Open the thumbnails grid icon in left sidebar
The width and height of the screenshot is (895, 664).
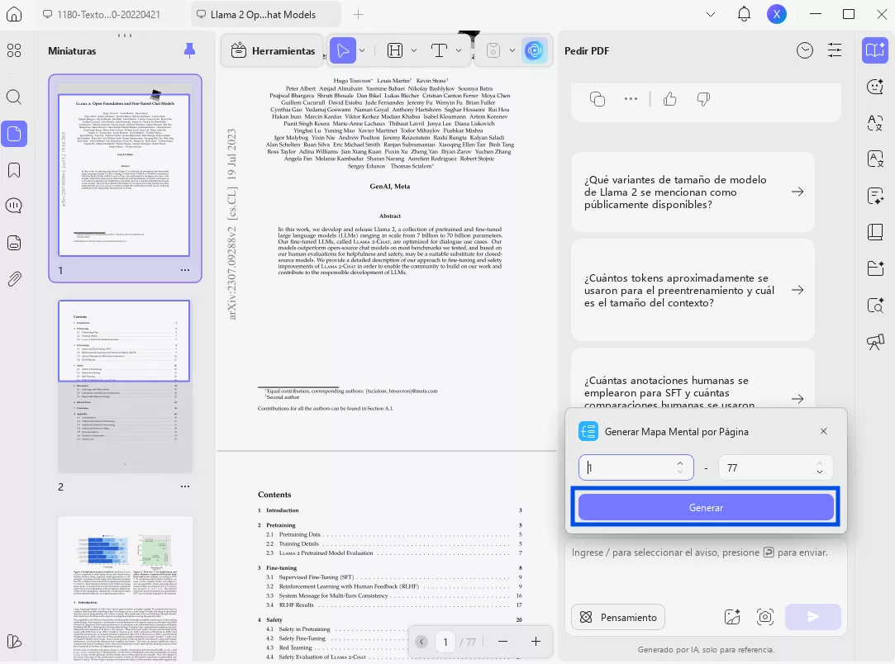(x=14, y=50)
